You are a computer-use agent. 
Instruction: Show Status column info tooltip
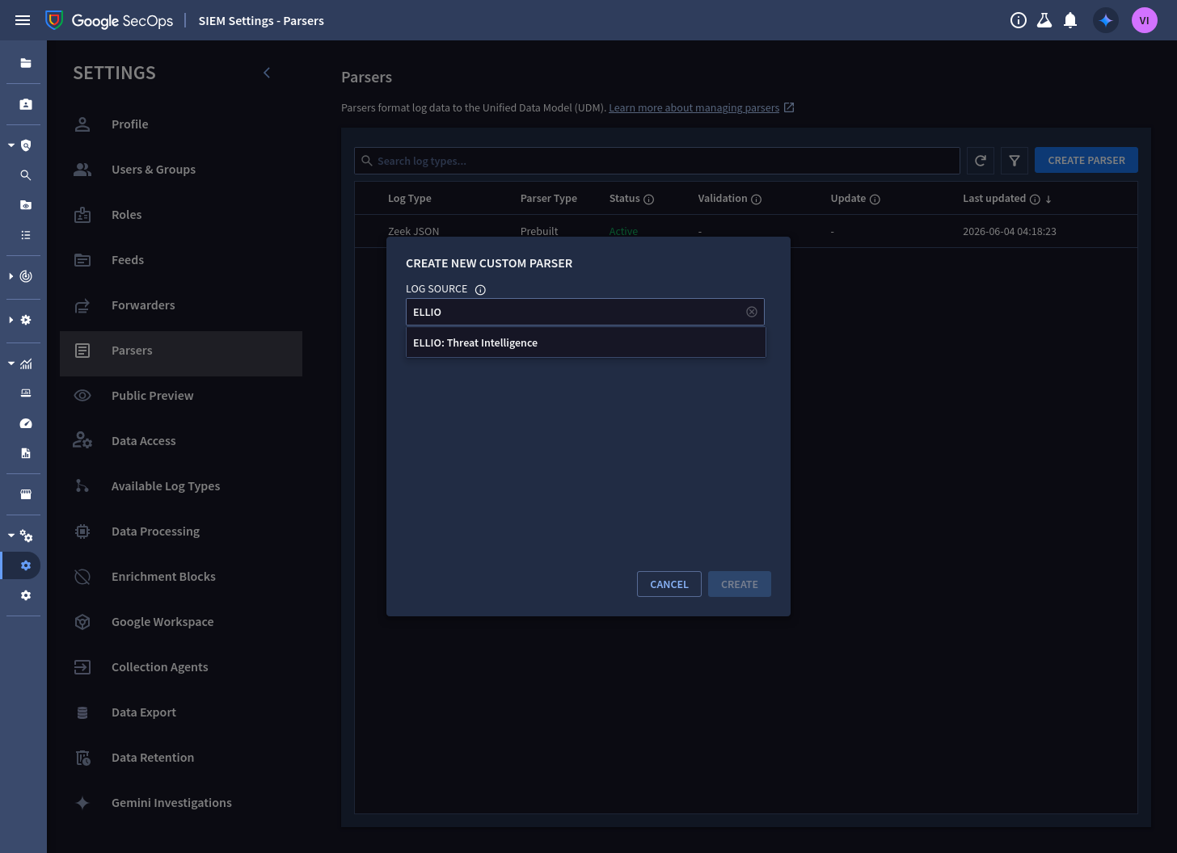click(648, 199)
